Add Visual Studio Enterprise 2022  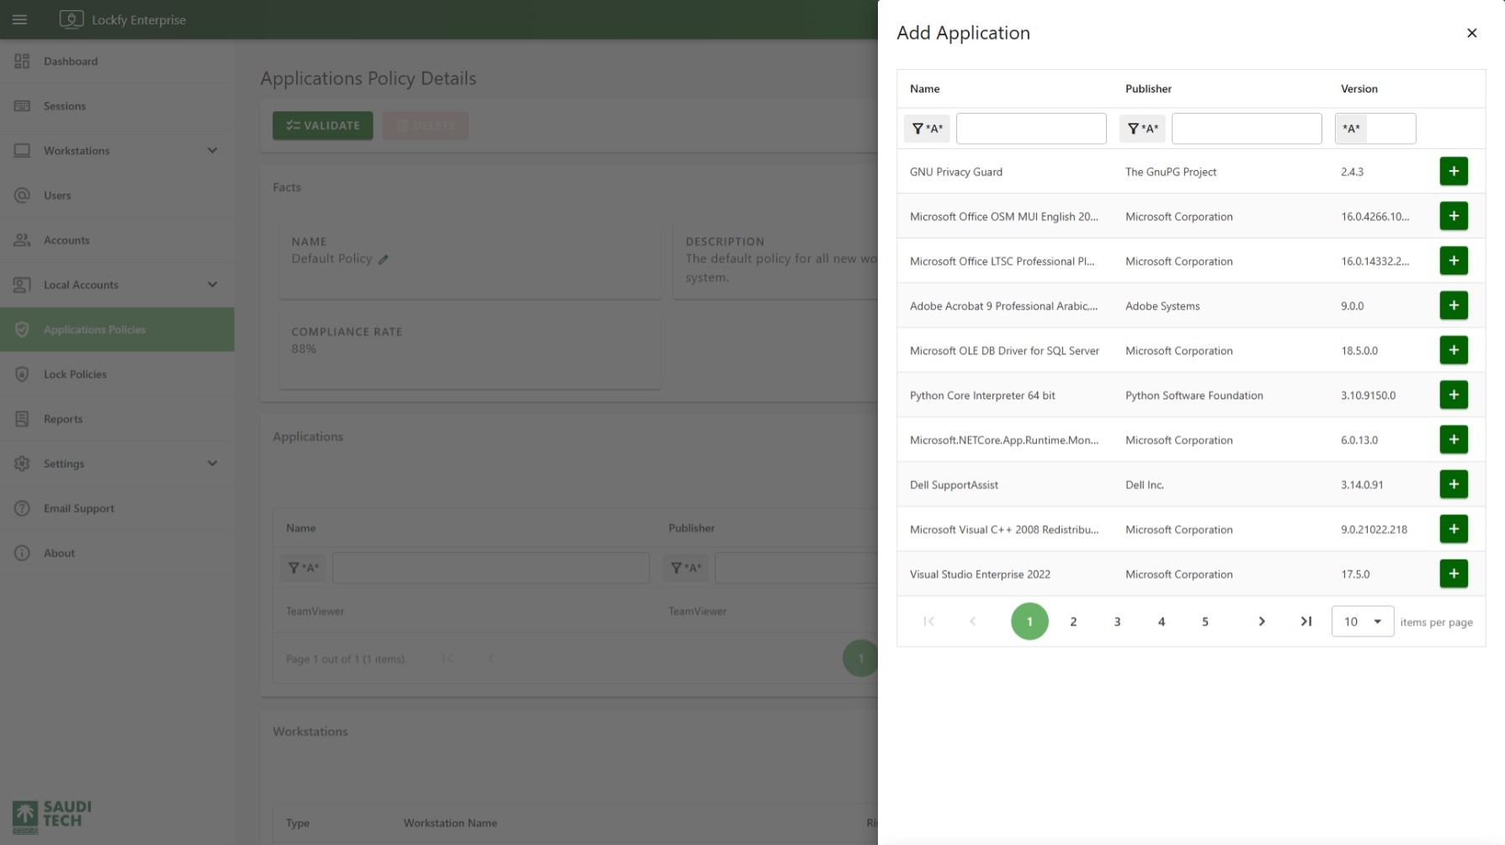coord(1454,573)
